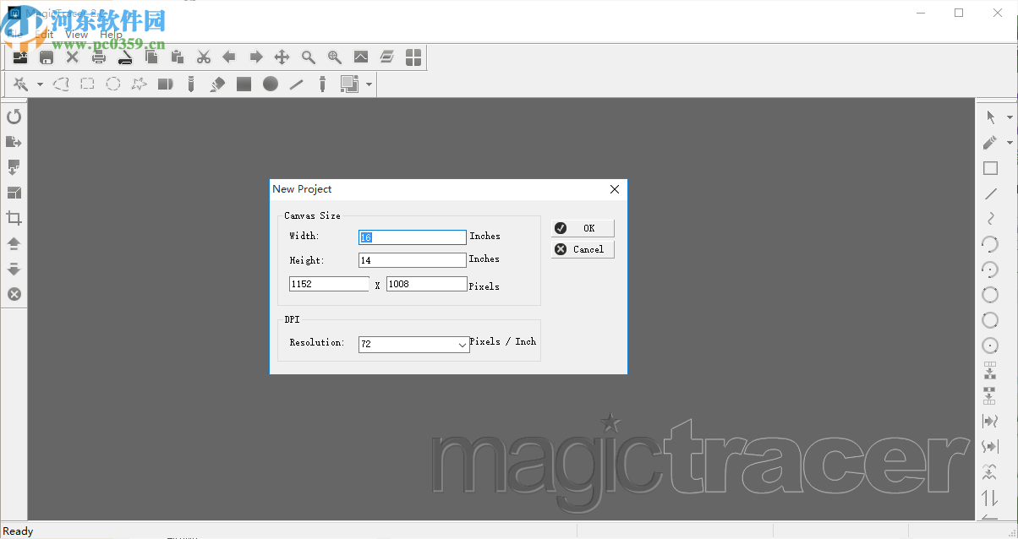Expand the magic wand tool options arrow
The image size is (1018, 539).
point(39,84)
